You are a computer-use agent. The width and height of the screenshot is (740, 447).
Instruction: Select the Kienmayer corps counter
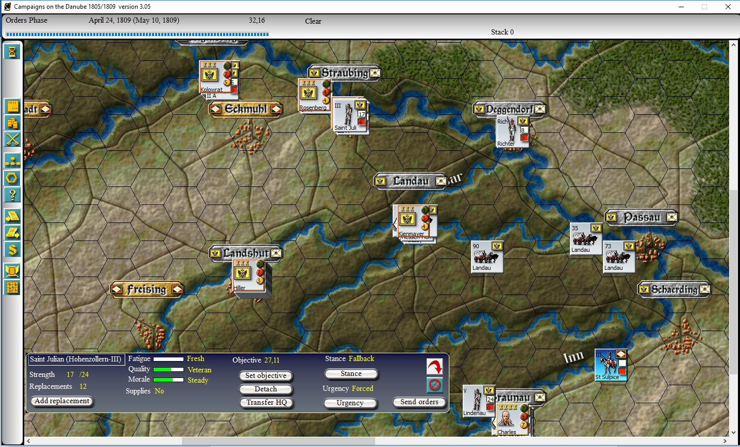[413, 221]
